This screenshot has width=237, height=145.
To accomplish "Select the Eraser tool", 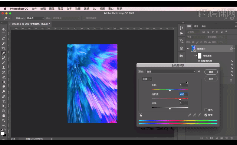I will (x=3, y=77).
